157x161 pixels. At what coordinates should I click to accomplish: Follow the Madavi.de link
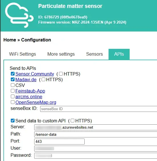pyautogui.click(x=26, y=80)
